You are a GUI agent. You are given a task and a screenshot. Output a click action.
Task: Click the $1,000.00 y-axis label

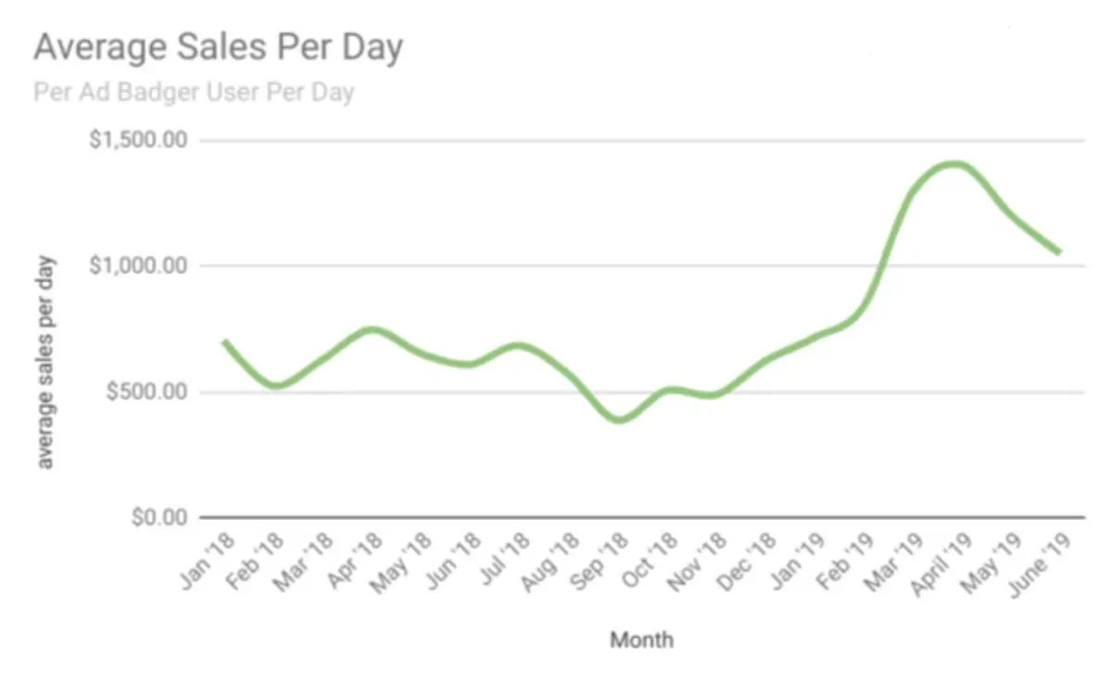click(x=140, y=266)
